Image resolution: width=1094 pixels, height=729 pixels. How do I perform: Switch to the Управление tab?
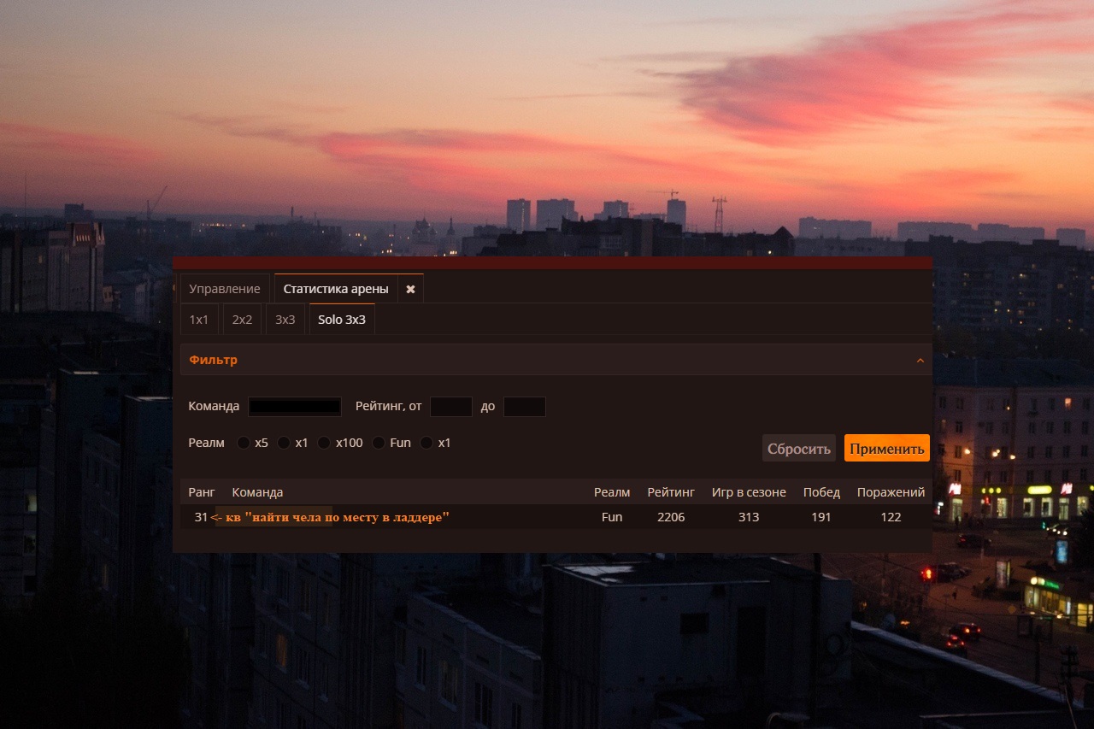(225, 289)
